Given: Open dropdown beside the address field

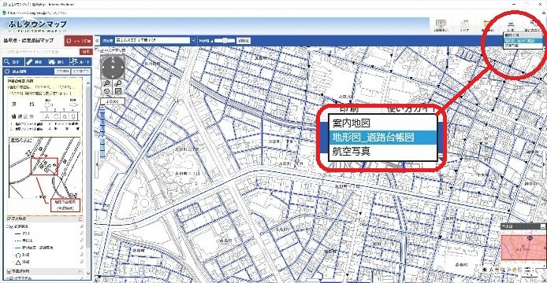Looking at the screenshot, I should click(194, 41).
